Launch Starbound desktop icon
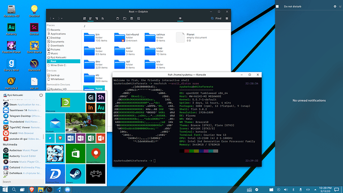This screenshot has height=193, width=343. pos(34,65)
